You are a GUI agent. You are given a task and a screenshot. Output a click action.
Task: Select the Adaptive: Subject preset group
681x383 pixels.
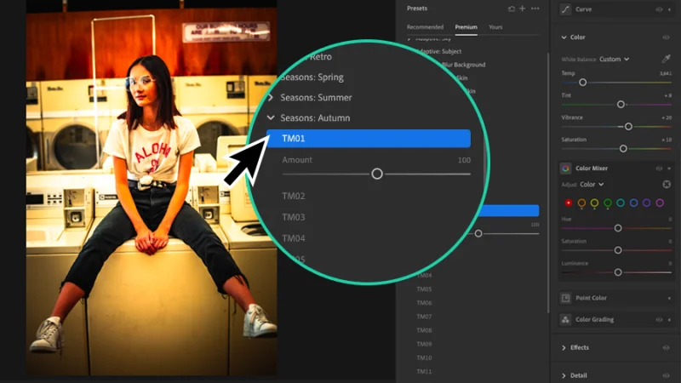pyautogui.click(x=440, y=51)
